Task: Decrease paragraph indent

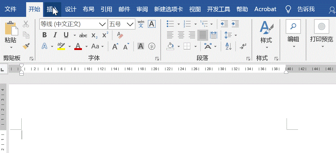Action: click(x=224, y=24)
